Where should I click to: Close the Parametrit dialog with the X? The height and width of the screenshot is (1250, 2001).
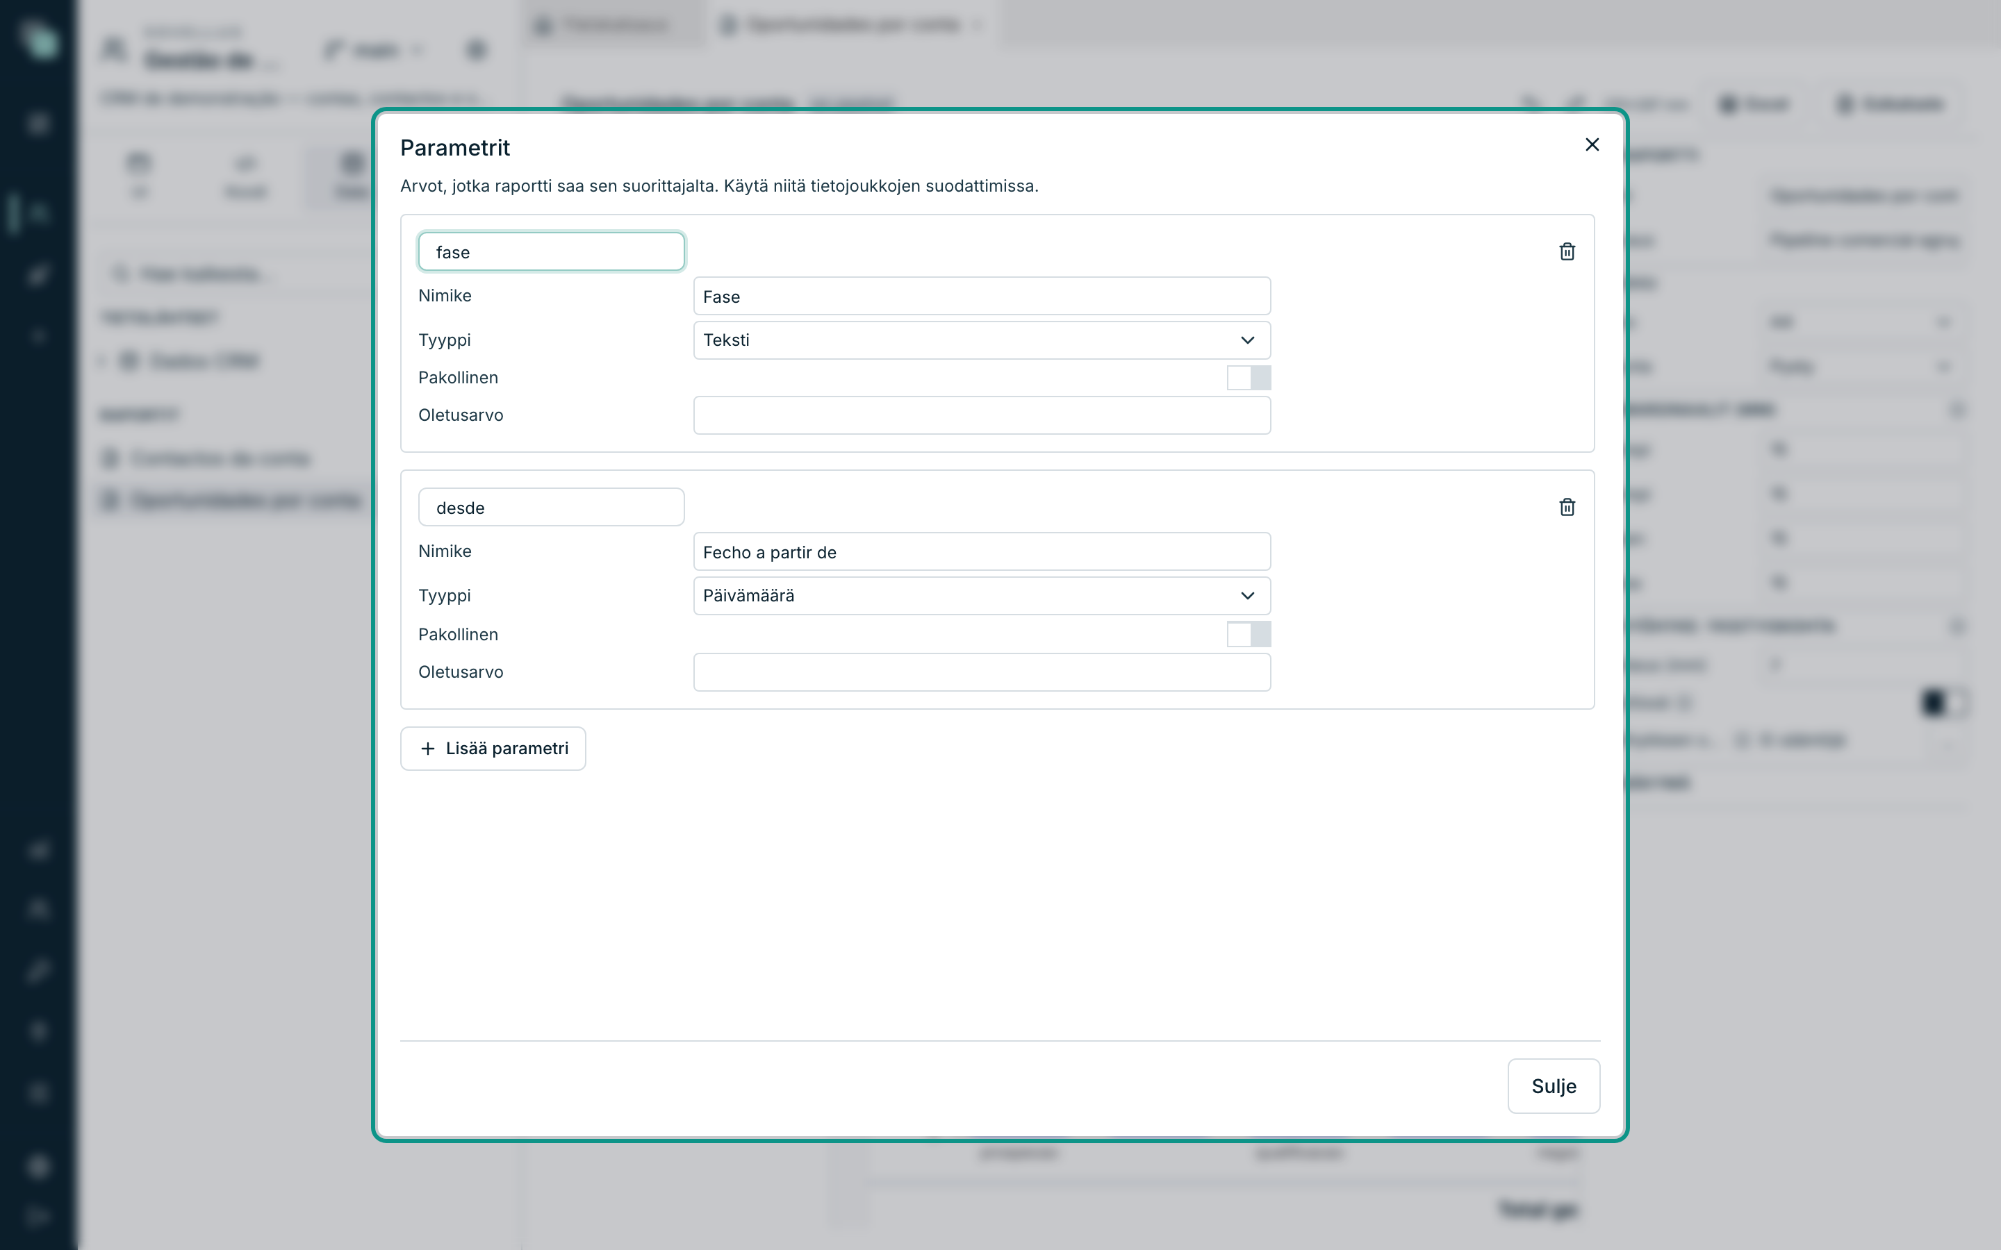coord(1592,144)
